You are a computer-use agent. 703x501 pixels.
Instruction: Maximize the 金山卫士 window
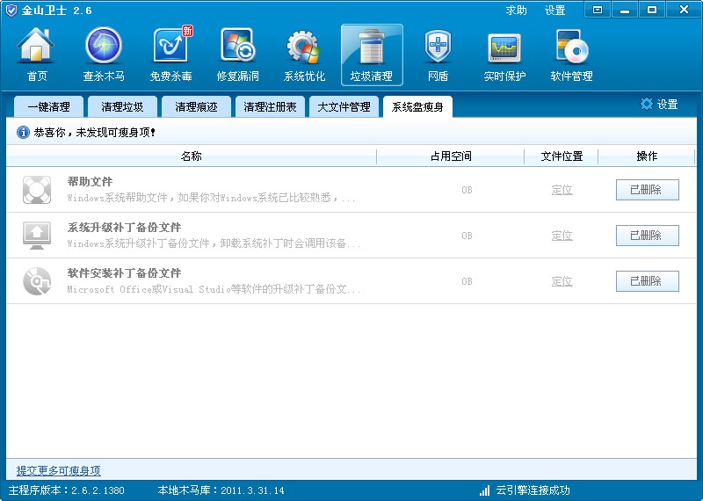(x=652, y=10)
